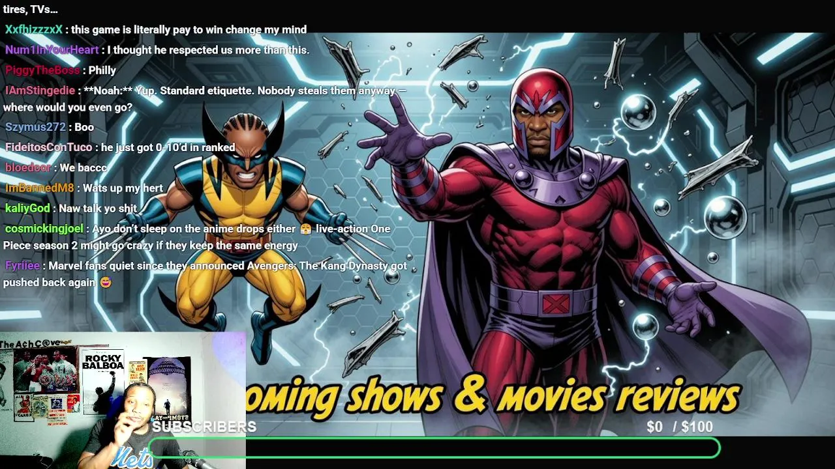Click username Num1InYourHeart in chat
This screenshot has height=469, width=835.
[52, 50]
